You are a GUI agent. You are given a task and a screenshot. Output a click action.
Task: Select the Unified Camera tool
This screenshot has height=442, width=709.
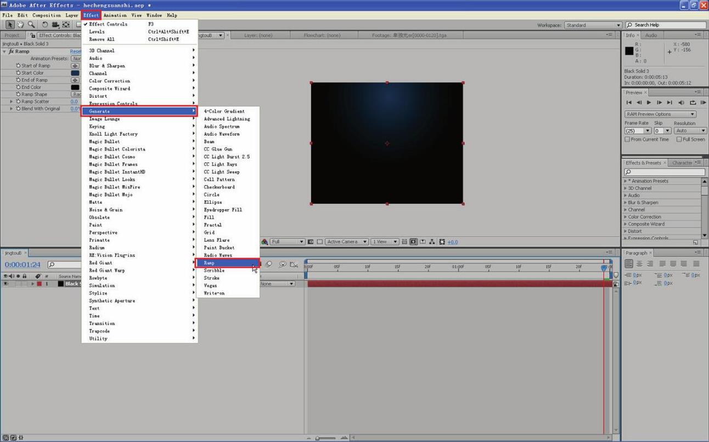coord(55,25)
